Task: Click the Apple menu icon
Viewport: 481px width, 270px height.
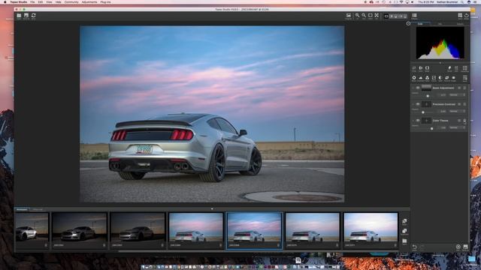Action: [5, 1]
